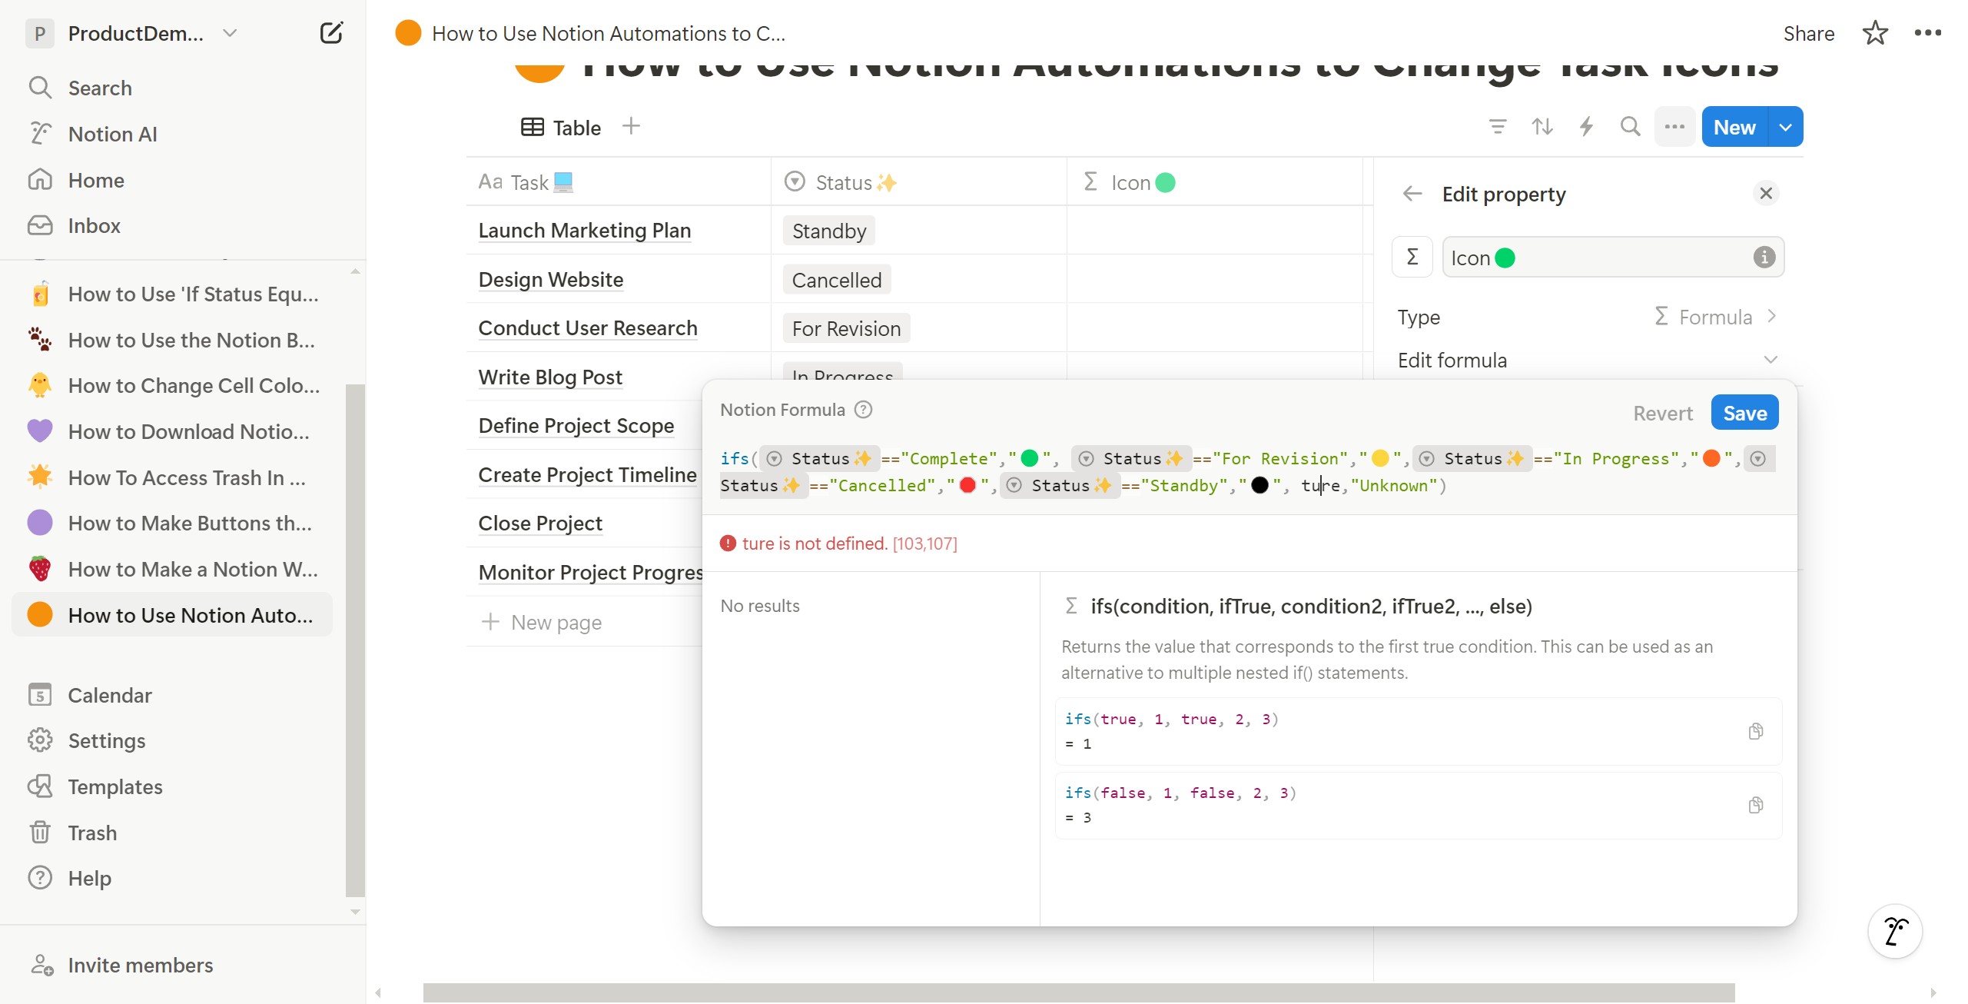Click the sidebar vertical scrollbar
Image resolution: width=1968 pixels, height=1004 pixels.
click(x=355, y=640)
